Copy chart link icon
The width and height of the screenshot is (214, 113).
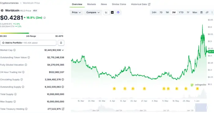click(207, 12)
